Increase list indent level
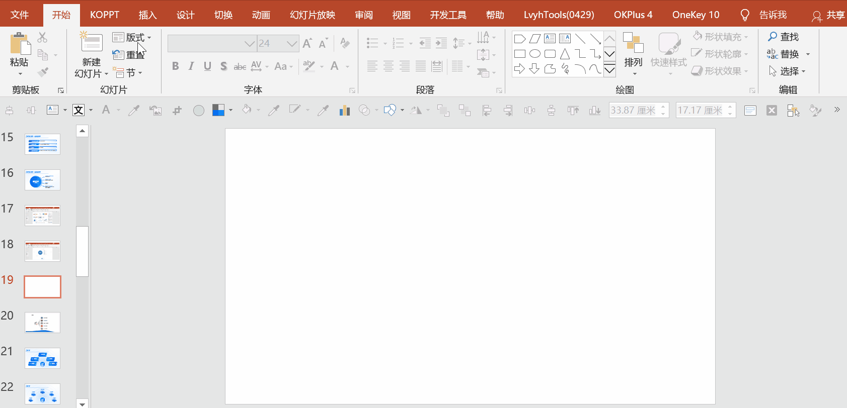Image resolution: width=847 pixels, height=408 pixels. point(441,43)
